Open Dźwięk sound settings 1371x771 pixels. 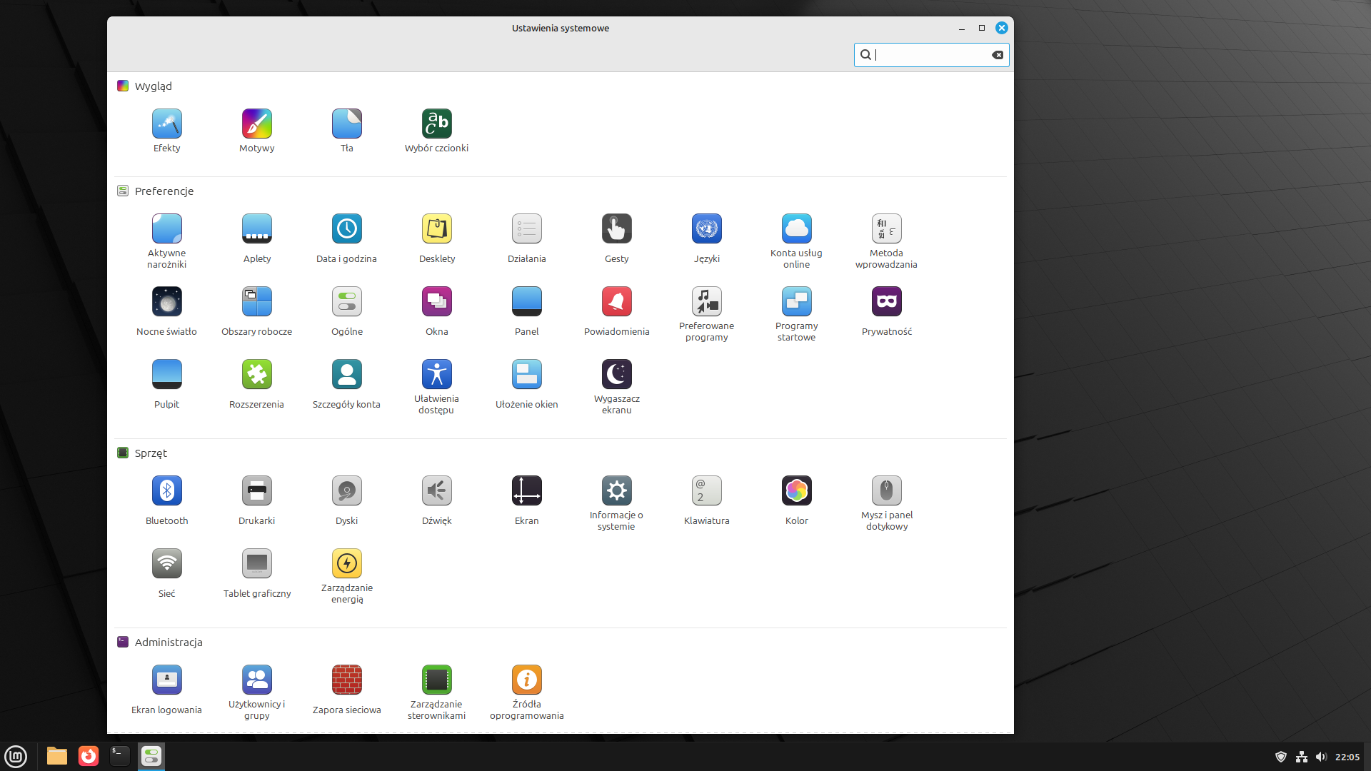[436, 491]
